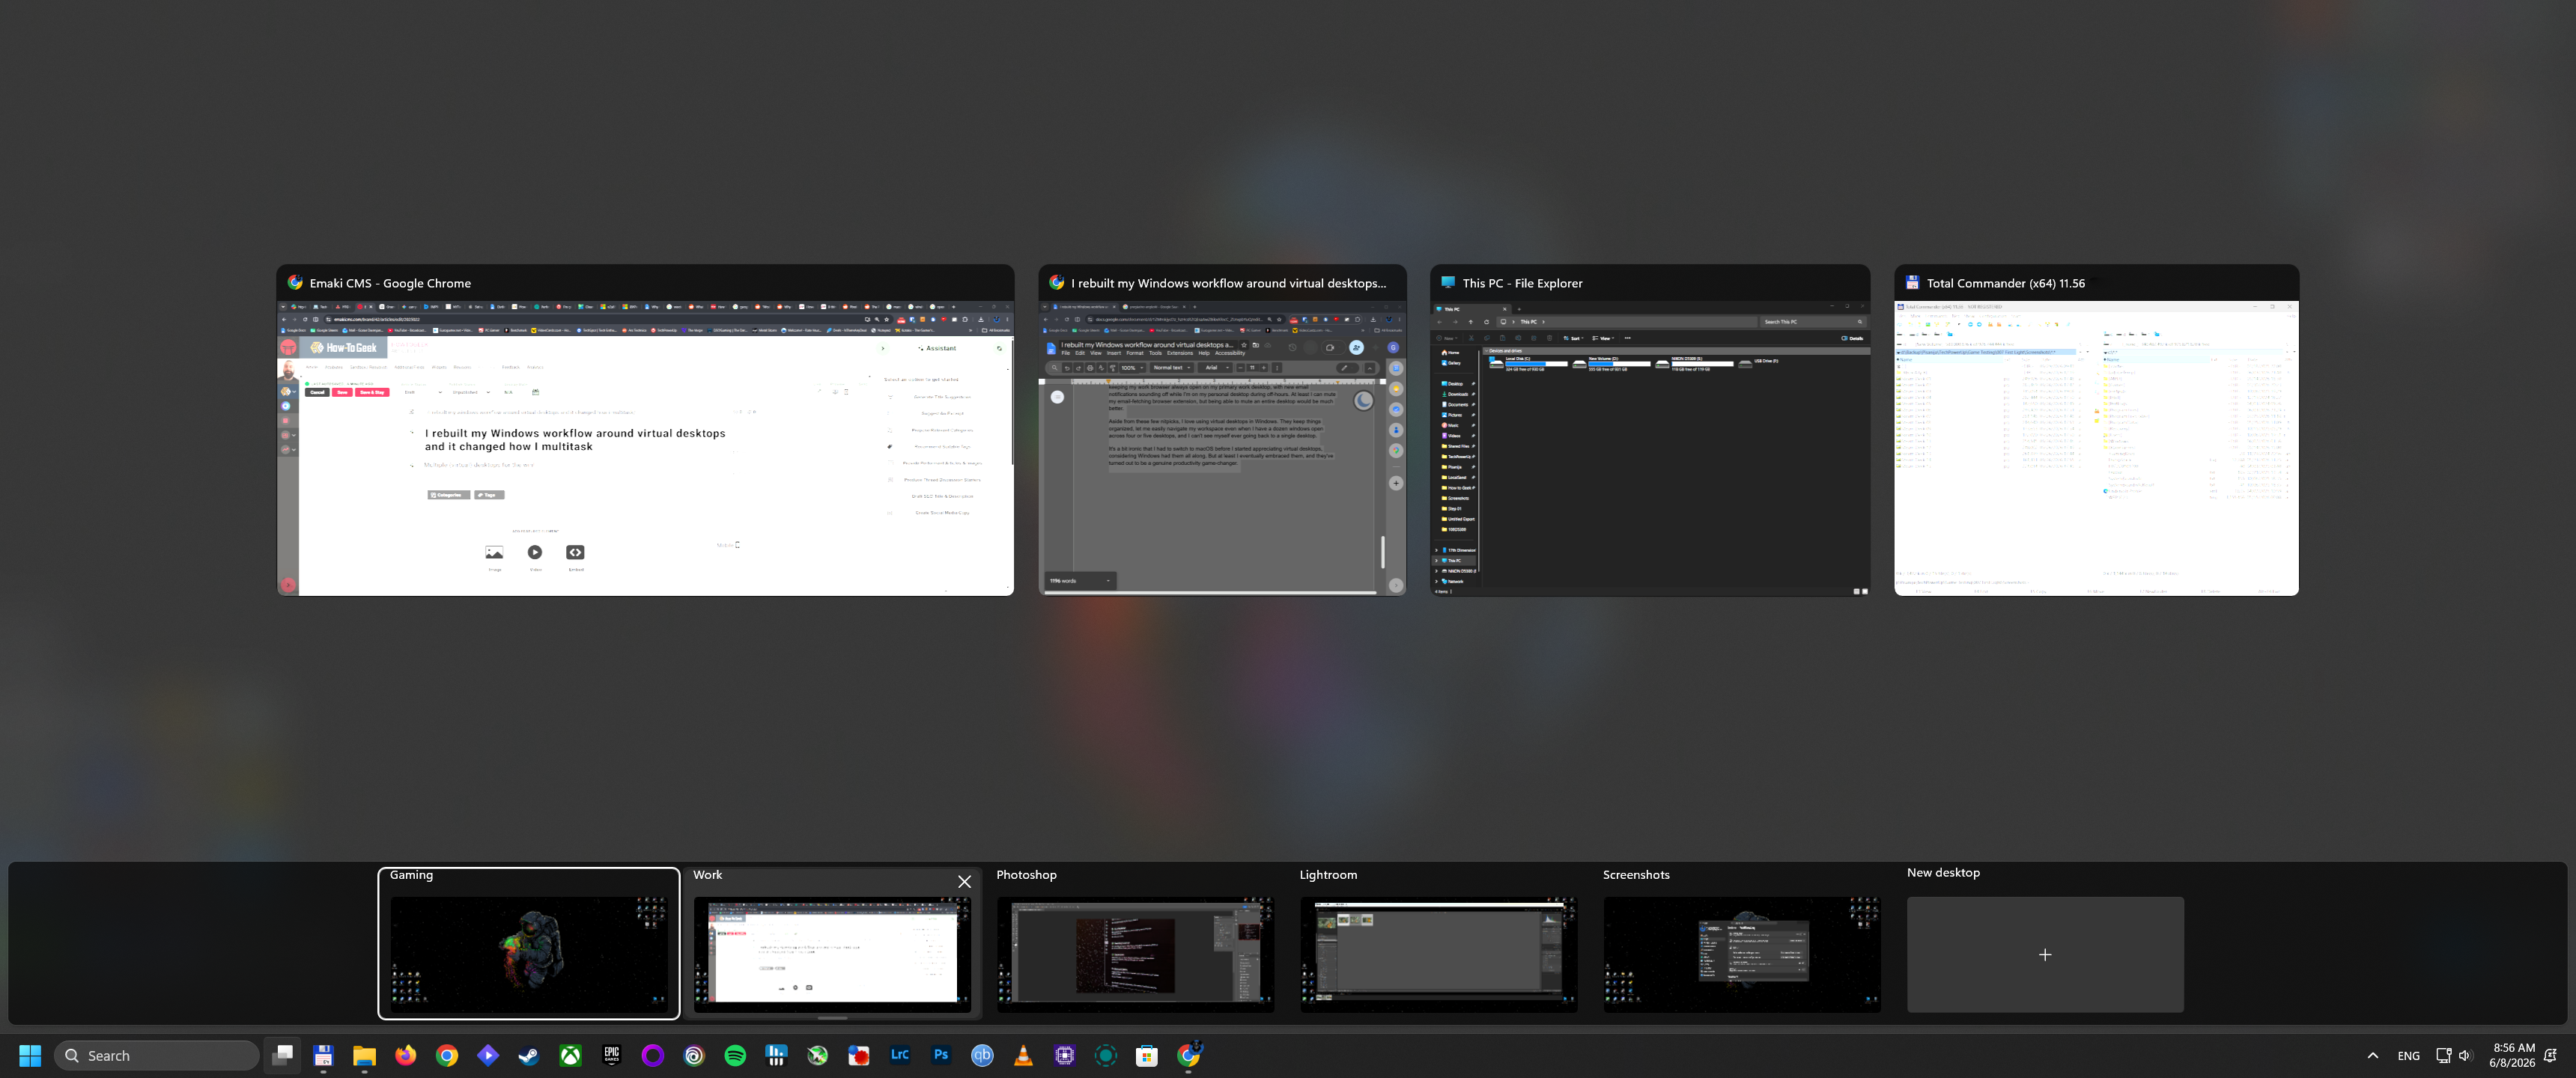This screenshot has width=2576, height=1078.
Task: Select the Total Commander window thumbnail
Action: pos(2096,430)
